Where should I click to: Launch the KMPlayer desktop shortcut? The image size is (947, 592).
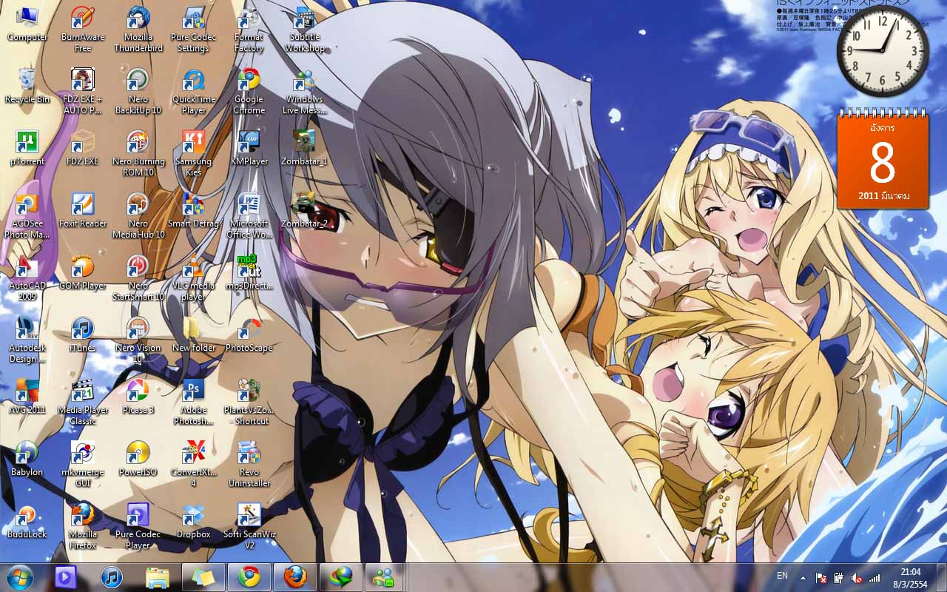[x=249, y=148]
